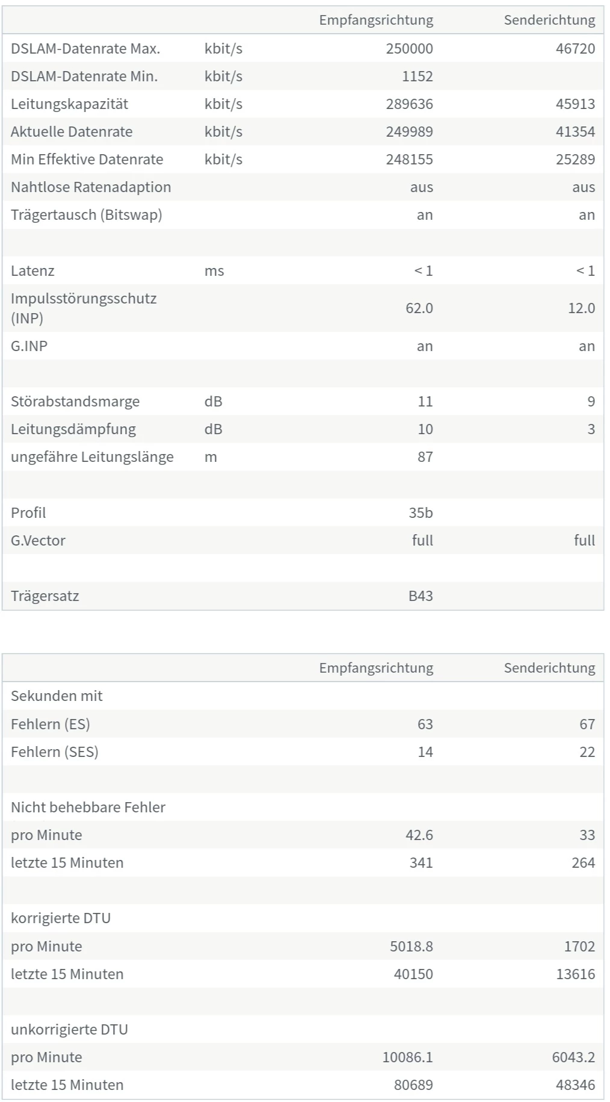Select the G.Vector row label

tap(38, 541)
